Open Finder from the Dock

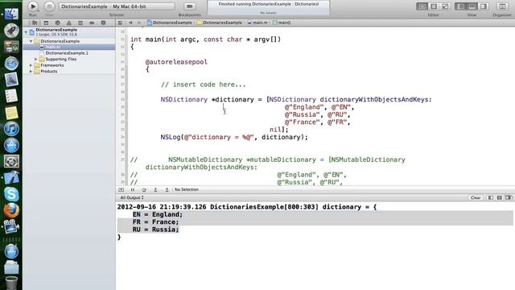(11, 14)
